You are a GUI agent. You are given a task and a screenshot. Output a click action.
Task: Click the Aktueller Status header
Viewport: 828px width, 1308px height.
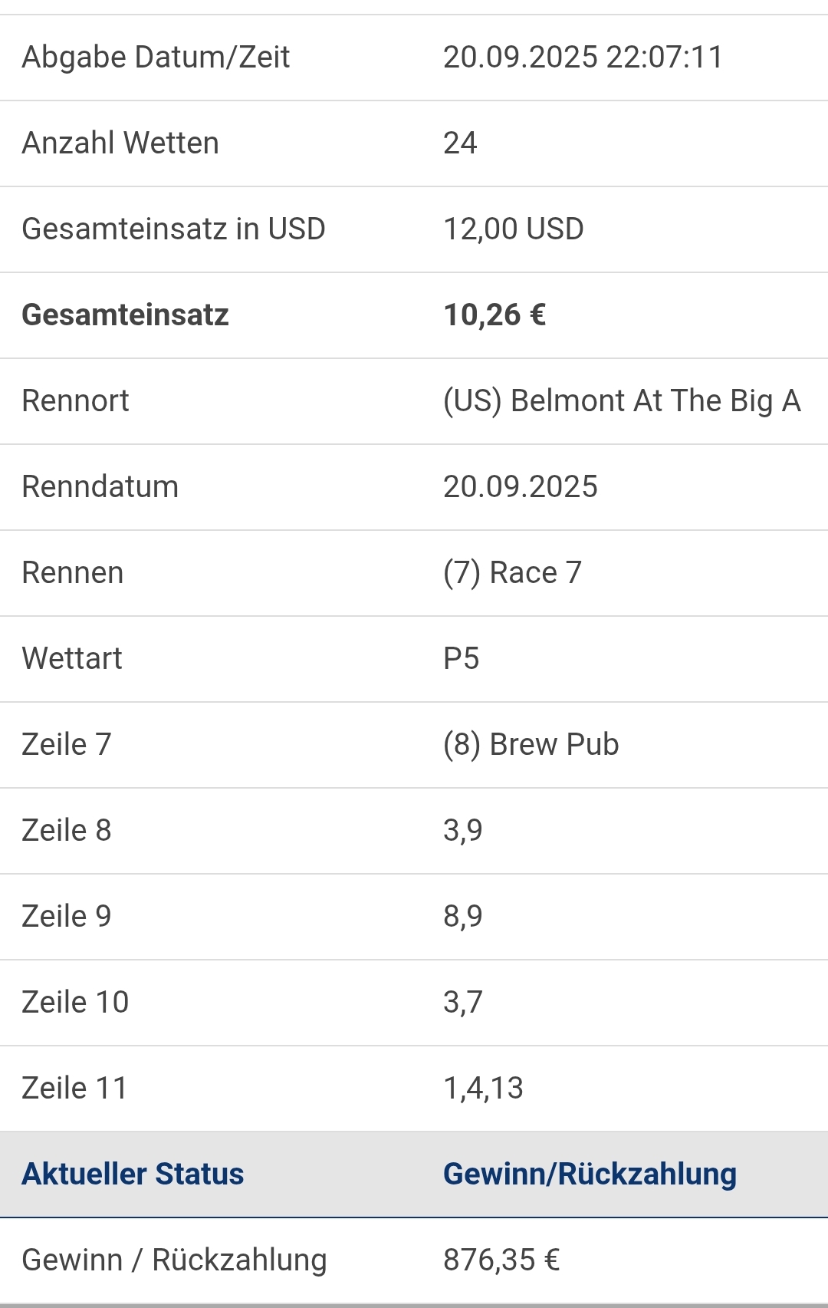click(x=133, y=1175)
